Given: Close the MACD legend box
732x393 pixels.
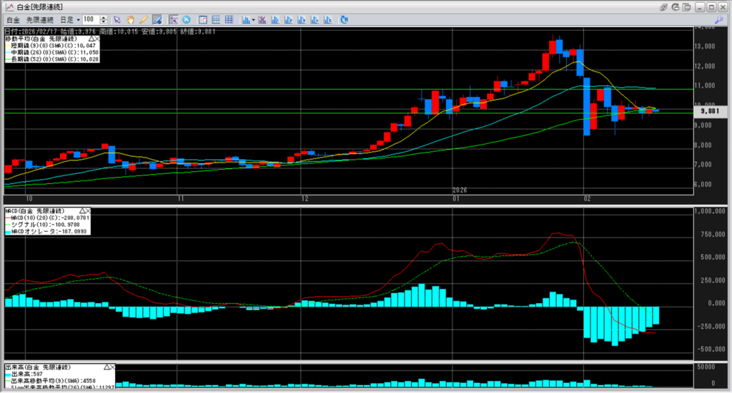Looking at the screenshot, I should click(89, 211).
